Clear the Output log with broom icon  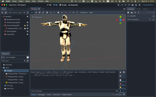pyautogui.click(x=120, y=72)
